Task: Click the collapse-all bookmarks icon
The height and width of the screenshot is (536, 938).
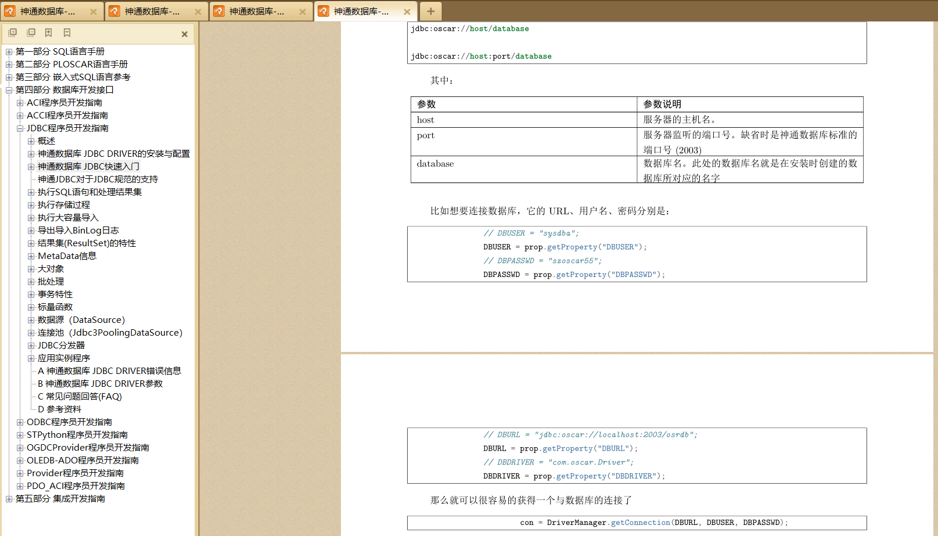Action: 31,33
